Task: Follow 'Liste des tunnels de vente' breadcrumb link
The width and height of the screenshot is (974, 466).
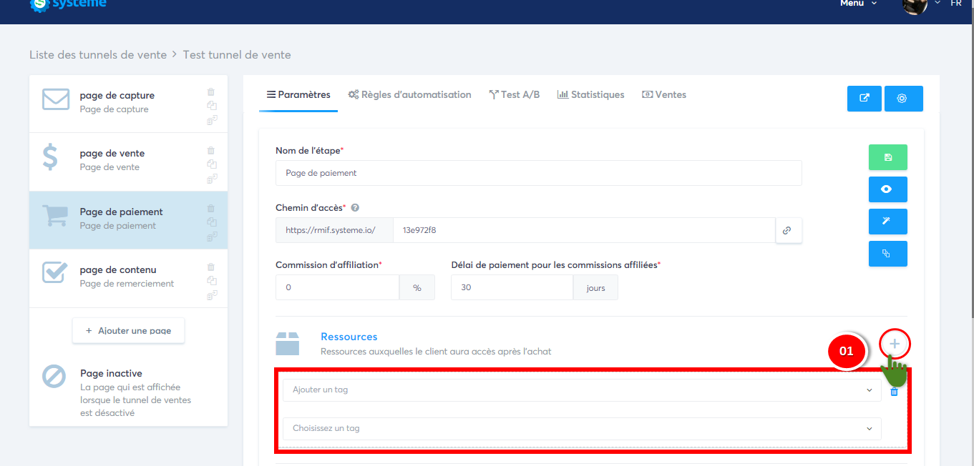Action: (98, 55)
